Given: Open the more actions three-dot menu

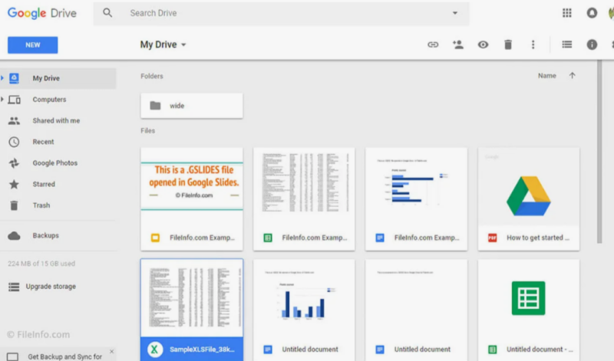Looking at the screenshot, I should (x=533, y=44).
